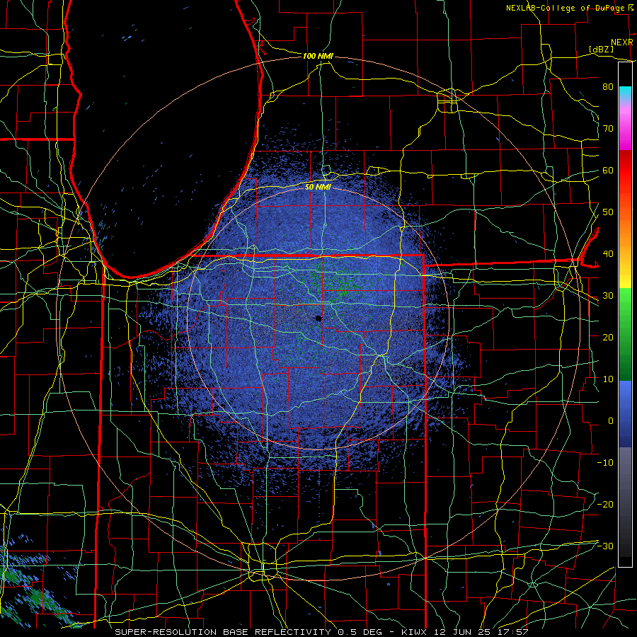
Task: Click the NEXR label above the color bar
Action: click(x=622, y=42)
